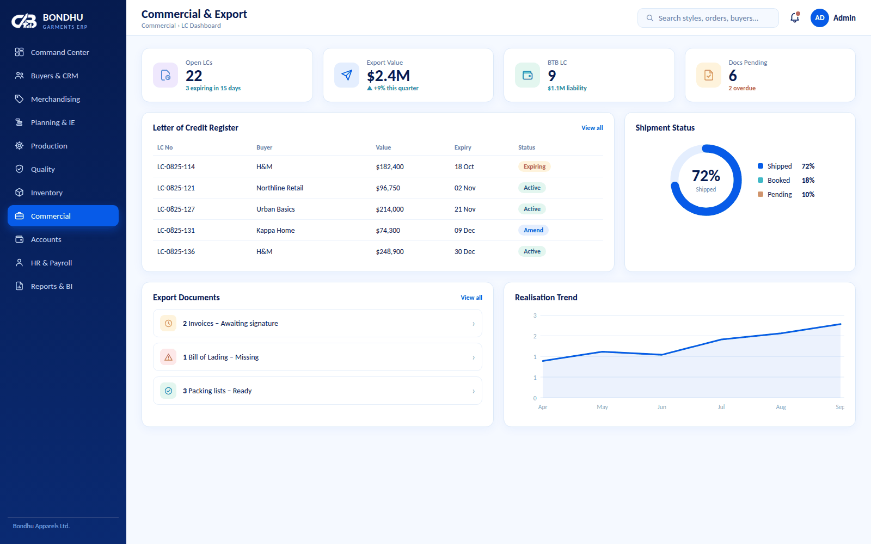Click the Merchandising tag icon

tap(20, 99)
